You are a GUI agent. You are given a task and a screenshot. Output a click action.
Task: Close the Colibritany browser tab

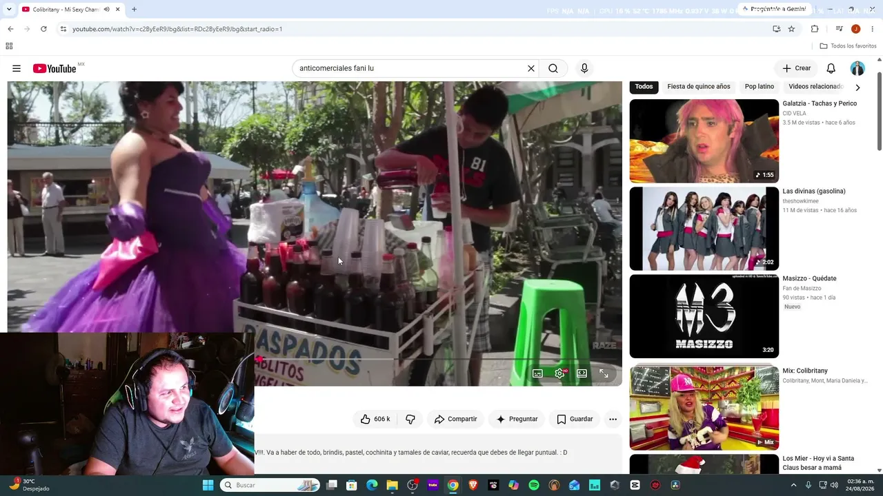click(118, 10)
